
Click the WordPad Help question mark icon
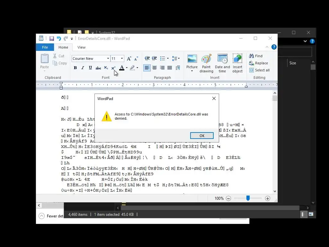click(274, 47)
